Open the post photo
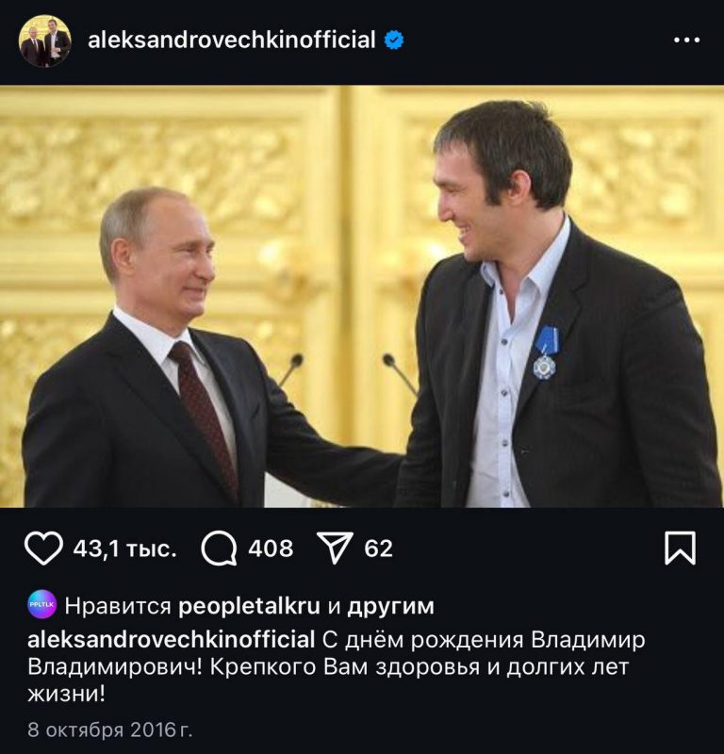The image size is (724, 754). pyautogui.click(x=362, y=296)
